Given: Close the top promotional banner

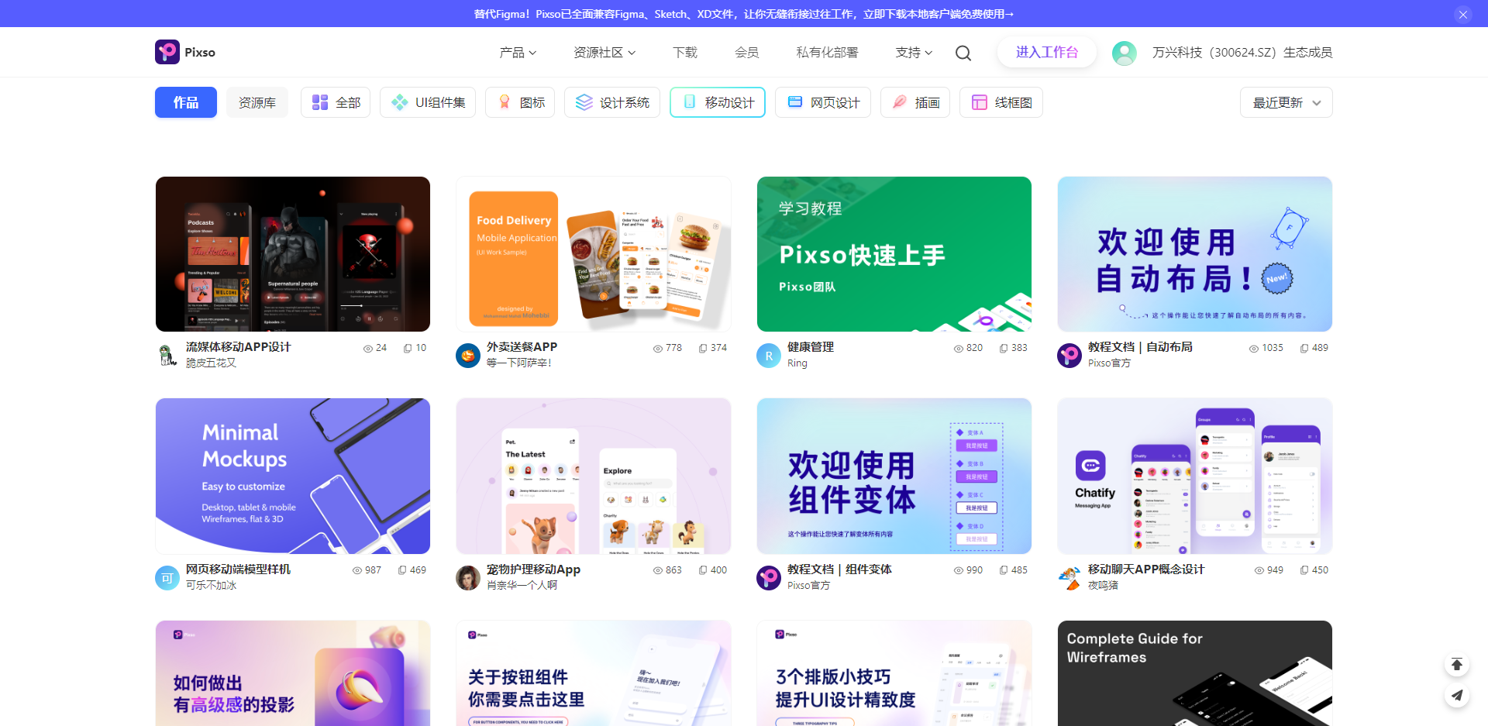Looking at the screenshot, I should 1463,14.
